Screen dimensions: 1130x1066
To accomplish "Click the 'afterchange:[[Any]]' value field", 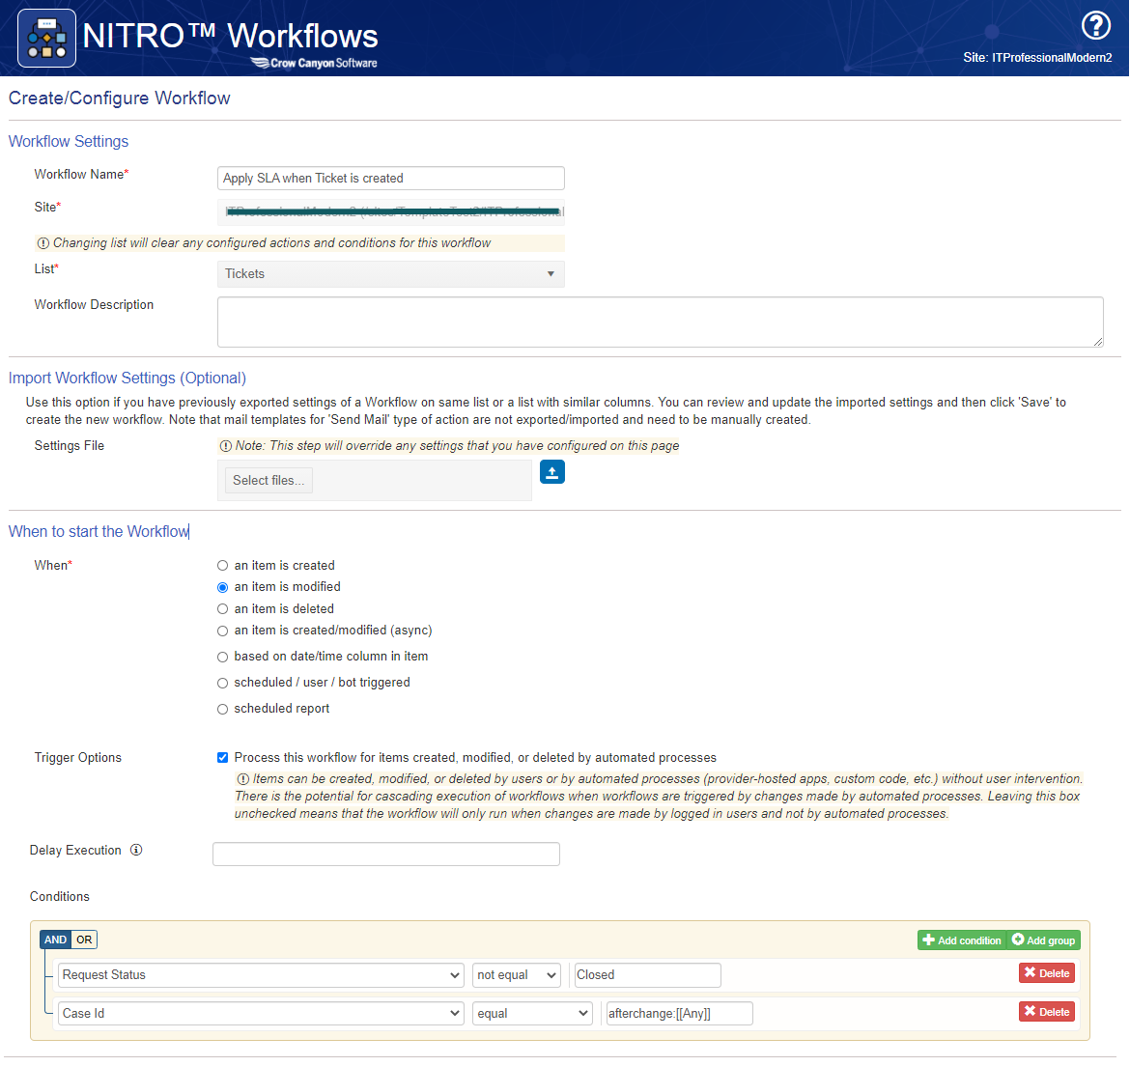I will [680, 1014].
